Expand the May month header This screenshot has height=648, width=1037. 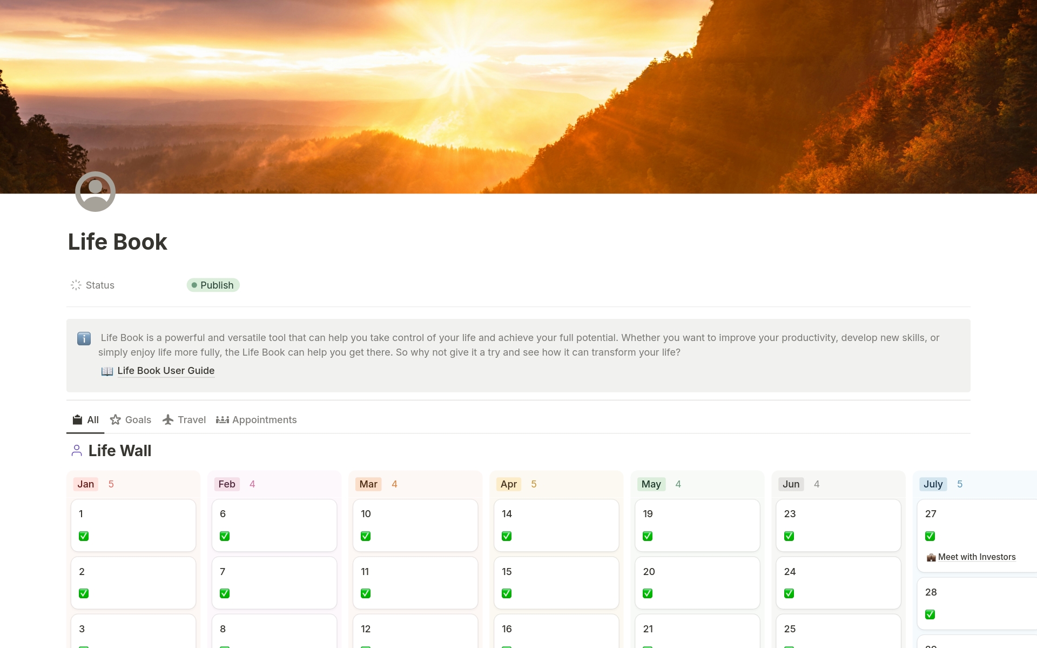(651, 484)
